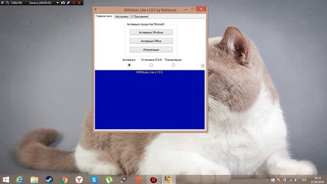327x184 pixels.
Task: Click the recorder pencil draw icon
Action: [x=68, y=3]
